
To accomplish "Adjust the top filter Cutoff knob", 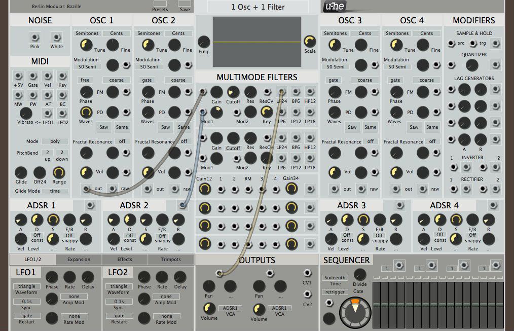I will [233, 92].
